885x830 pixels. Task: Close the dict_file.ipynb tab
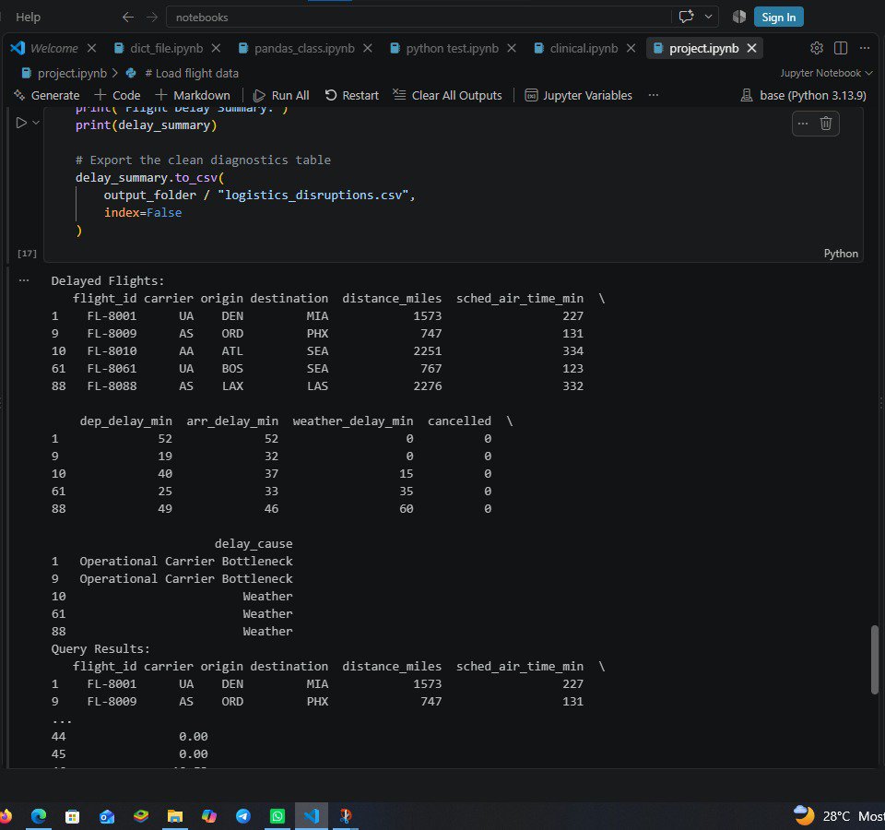click(216, 49)
